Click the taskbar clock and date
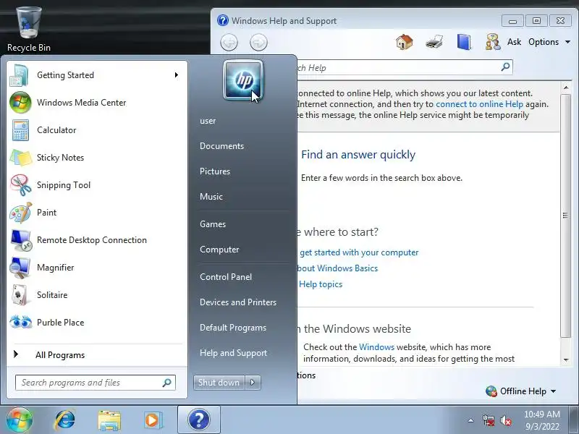This screenshot has width=579, height=434. coord(541,420)
